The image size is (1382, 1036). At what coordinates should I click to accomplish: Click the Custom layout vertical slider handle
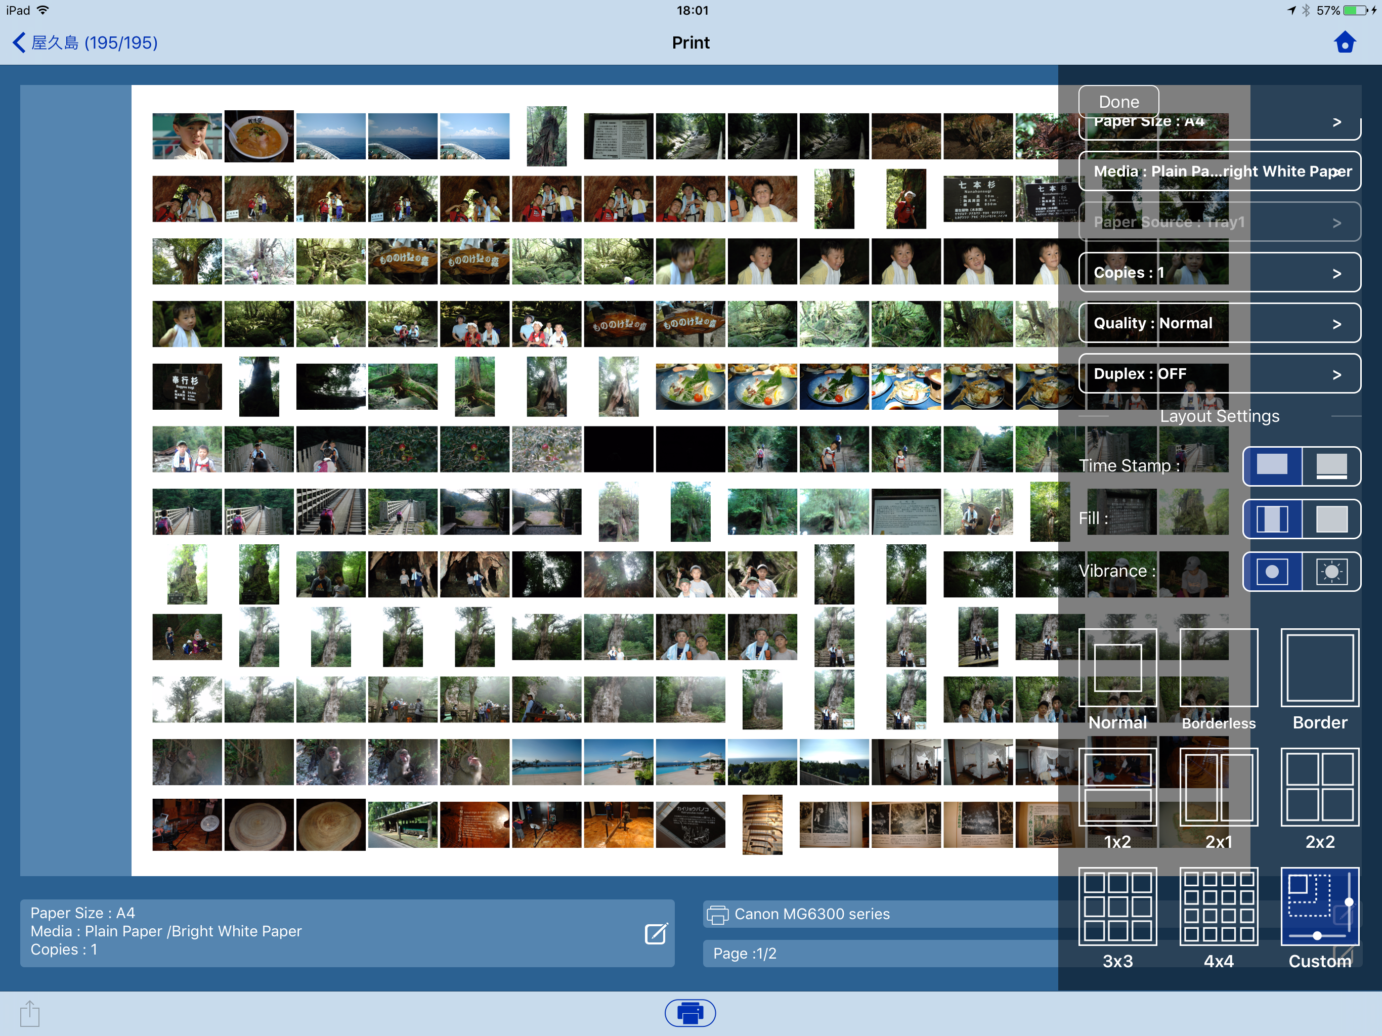pyautogui.click(x=1350, y=901)
